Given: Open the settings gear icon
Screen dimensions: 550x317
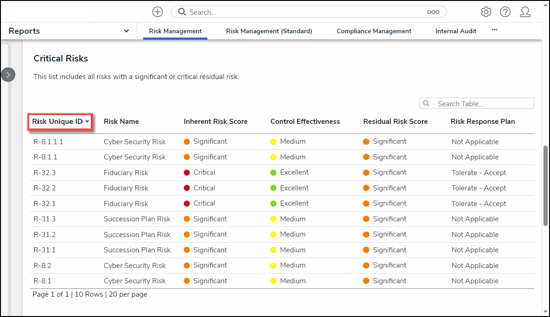Looking at the screenshot, I should pos(486,12).
